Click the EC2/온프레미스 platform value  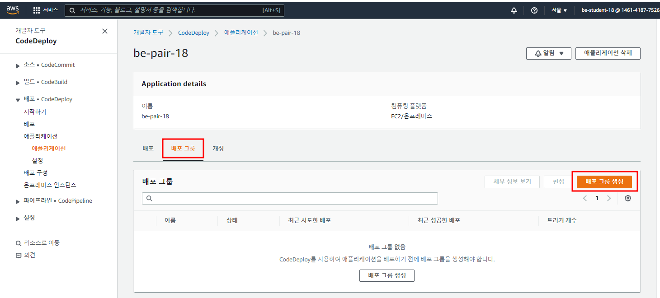412,116
